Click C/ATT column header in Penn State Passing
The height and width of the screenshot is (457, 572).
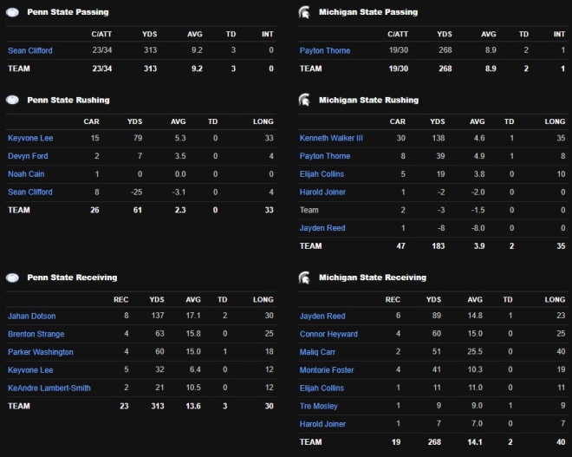coord(101,34)
